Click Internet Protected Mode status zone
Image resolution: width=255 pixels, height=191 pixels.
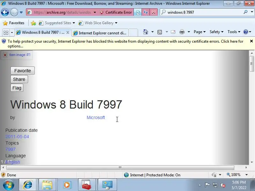(152, 175)
